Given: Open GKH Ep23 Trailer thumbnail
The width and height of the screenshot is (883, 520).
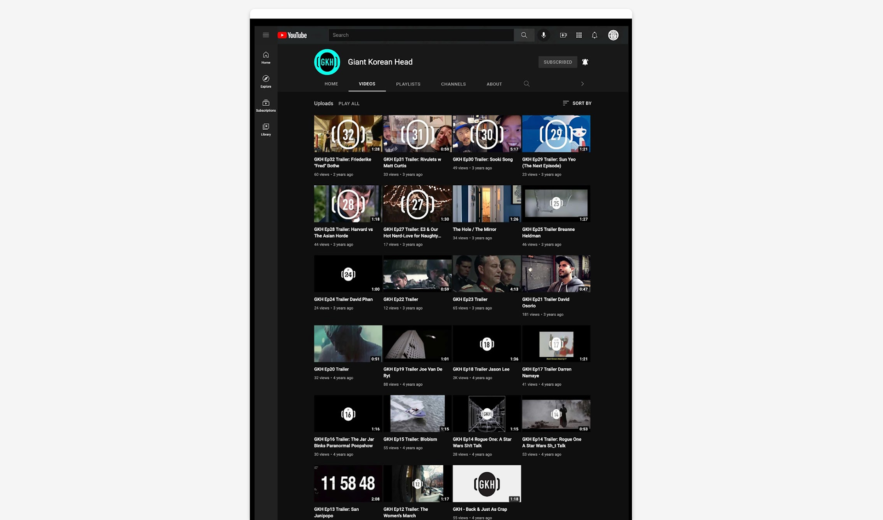Looking at the screenshot, I should coord(487,274).
